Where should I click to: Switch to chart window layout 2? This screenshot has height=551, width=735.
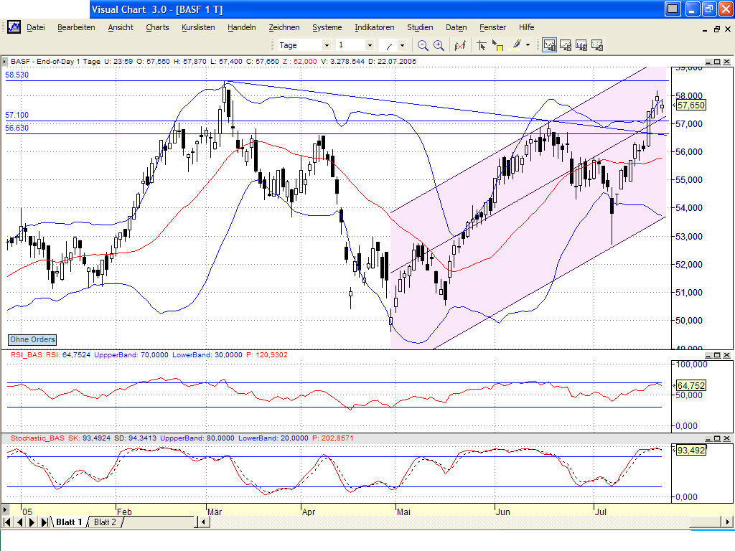[x=564, y=44]
